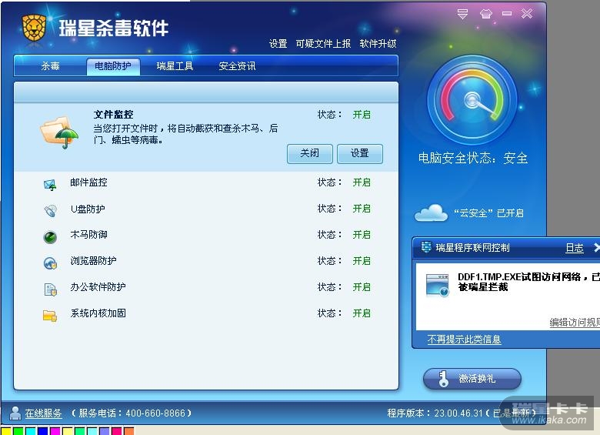Image resolution: width=600 pixels, height=435 pixels.
Task: Pick the yellow color swatch in the palette
Action: pyautogui.click(x=5, y=432)
